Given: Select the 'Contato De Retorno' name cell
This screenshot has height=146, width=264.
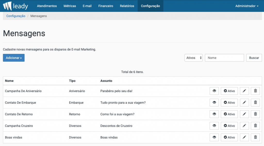Looking at the screenshot, I should (19, 114).
